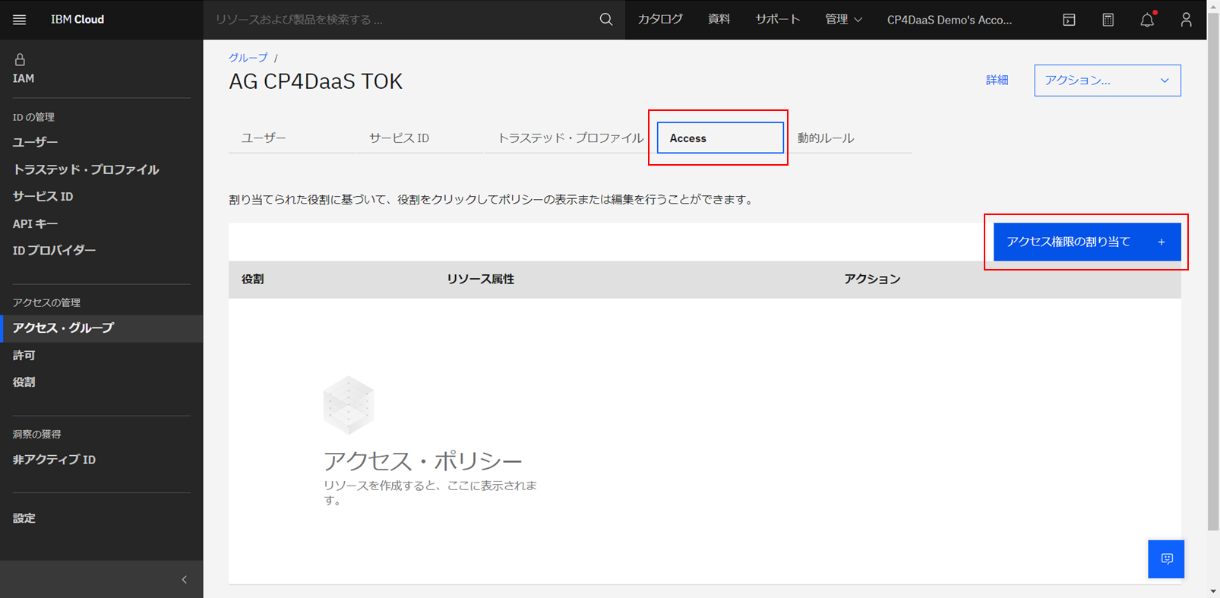This screenshot has width=1220, height=598.
Task: Click the リソース属性 column header
Action: pos(480,280)
